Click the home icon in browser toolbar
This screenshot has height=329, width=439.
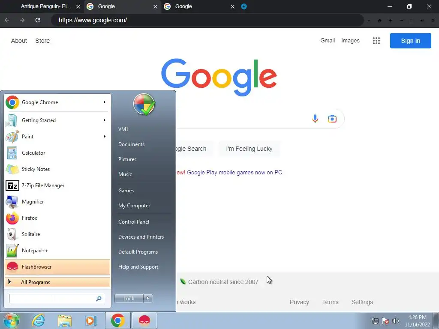coord(380,21)
